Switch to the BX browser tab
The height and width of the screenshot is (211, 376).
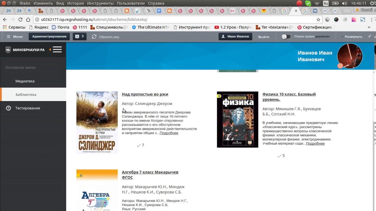pyautogui.click(x=232, y=11)
